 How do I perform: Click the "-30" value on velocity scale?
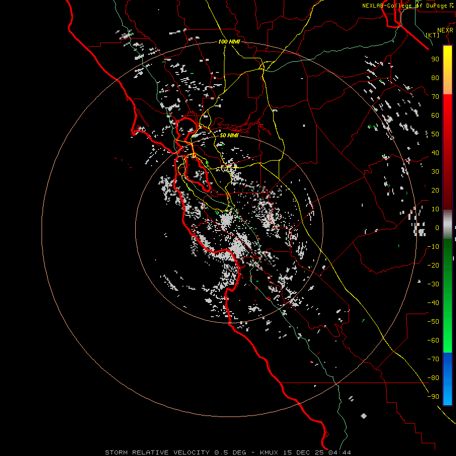point(433,284)
